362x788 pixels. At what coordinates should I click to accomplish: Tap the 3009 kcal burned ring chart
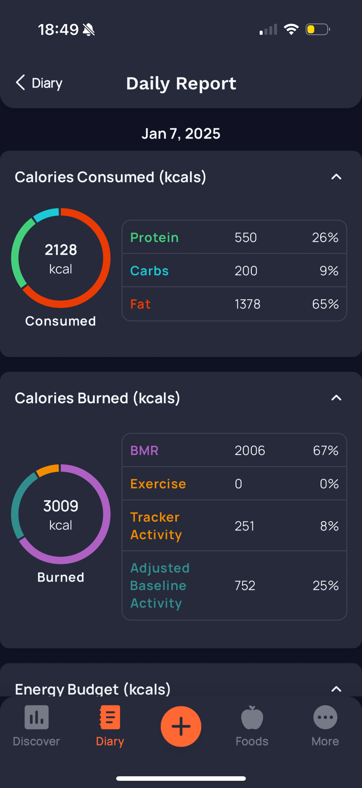tap(61, 514)
